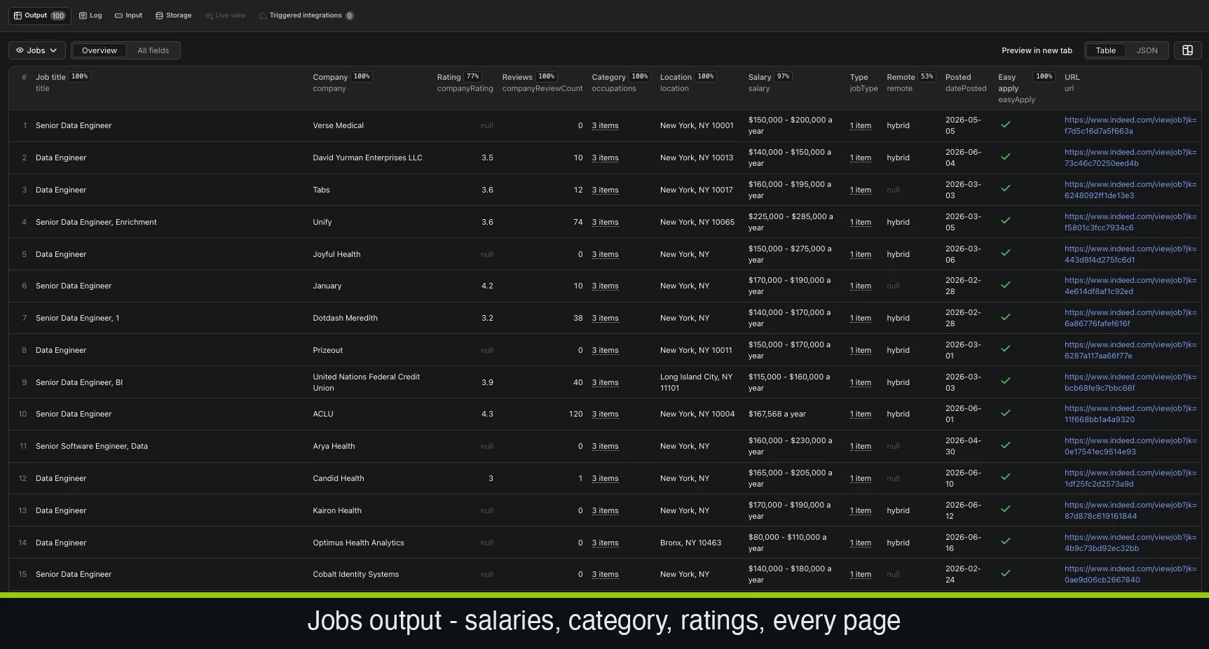The height and width of the screenshot is (649, 1209).
Task: Expand 1 item job type for Tabs
Action: (x=860, y=190)
